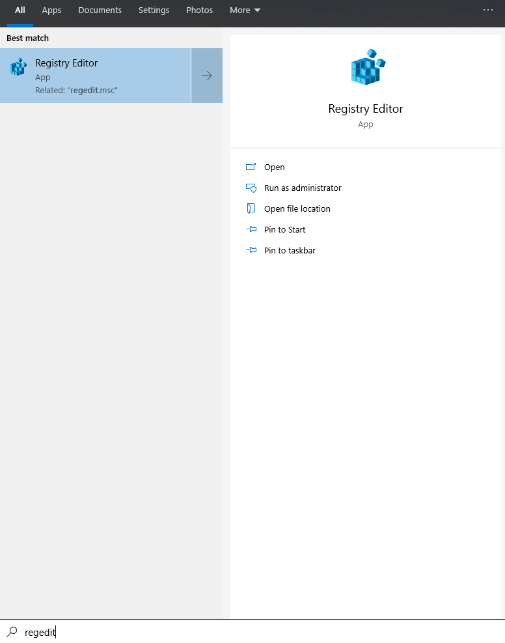Viewport: 505px width, 643px height.
Task: Click the Run as administrator shield icon
Action: 251,188
